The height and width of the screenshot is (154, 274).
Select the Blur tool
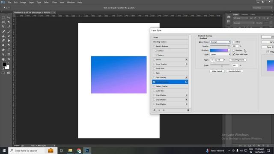(x=3, y=45)
